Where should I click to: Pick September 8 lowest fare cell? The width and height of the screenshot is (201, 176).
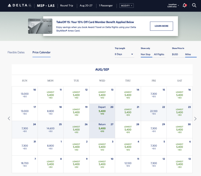tap(51, 164)
